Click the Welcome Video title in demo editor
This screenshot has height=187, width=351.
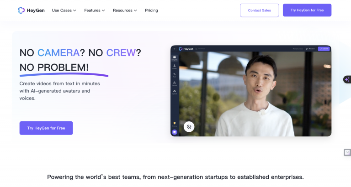pyautogui.click(x=298, y=49)
